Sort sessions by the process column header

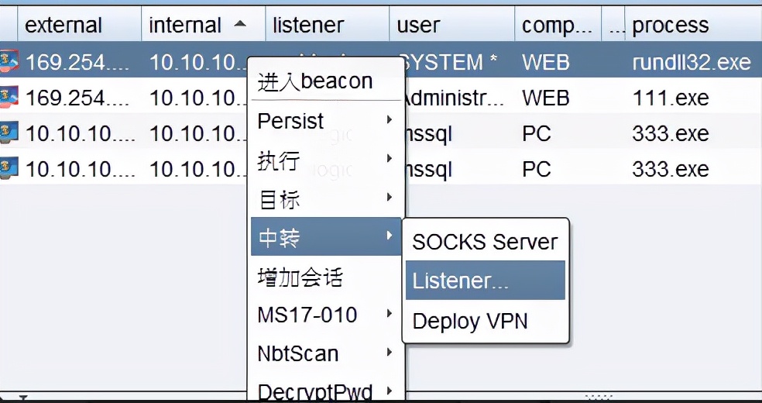(x=671, y=25)
